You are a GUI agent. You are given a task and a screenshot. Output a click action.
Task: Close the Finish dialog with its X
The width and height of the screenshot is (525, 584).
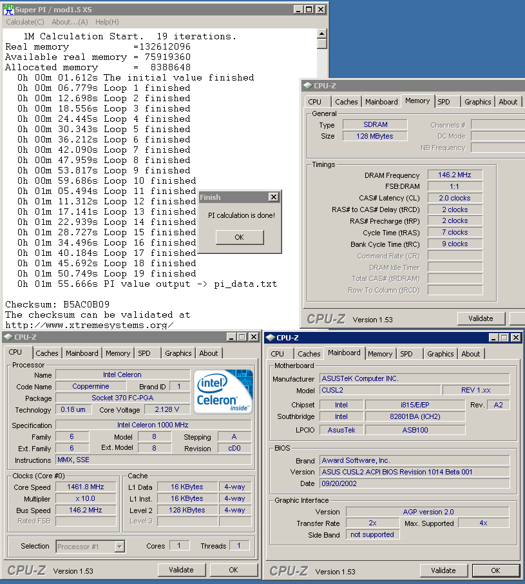pos(273,197)
